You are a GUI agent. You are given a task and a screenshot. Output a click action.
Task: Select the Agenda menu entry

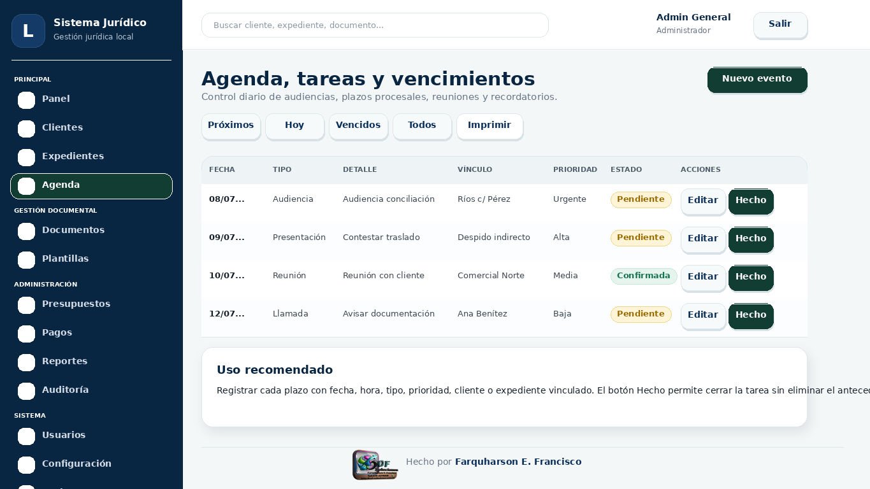pyautogui.click(x=91, y=186)
